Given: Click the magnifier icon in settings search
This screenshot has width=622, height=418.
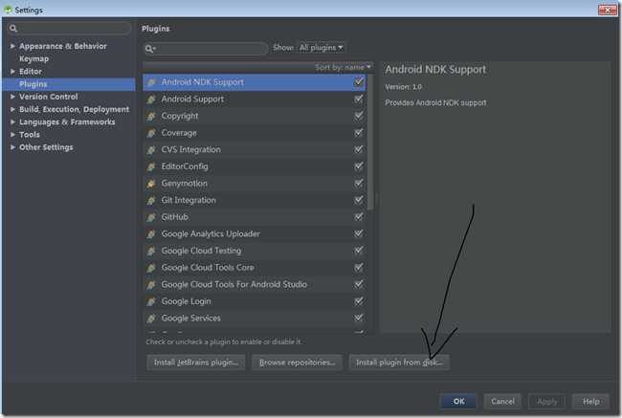Looking at the screenshot, I should pyautogui.click(x=13, y=28).
